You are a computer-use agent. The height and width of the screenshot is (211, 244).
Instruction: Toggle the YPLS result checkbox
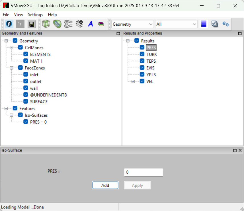point(142,74)
